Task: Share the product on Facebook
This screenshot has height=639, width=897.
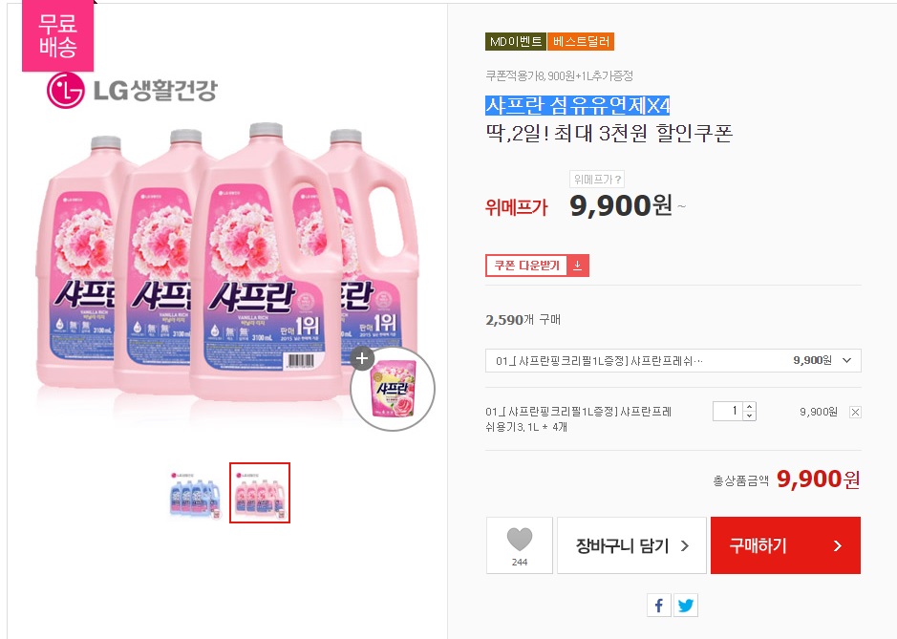Action: [x=659, y=605]
